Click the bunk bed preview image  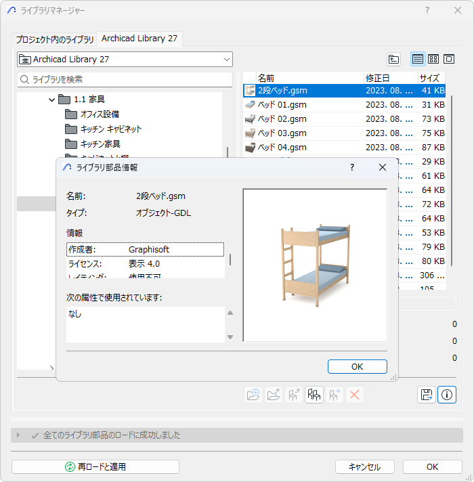tap(315, 265)
